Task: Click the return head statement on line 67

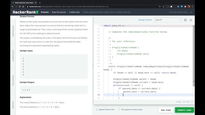Action: tap(169, 73)
